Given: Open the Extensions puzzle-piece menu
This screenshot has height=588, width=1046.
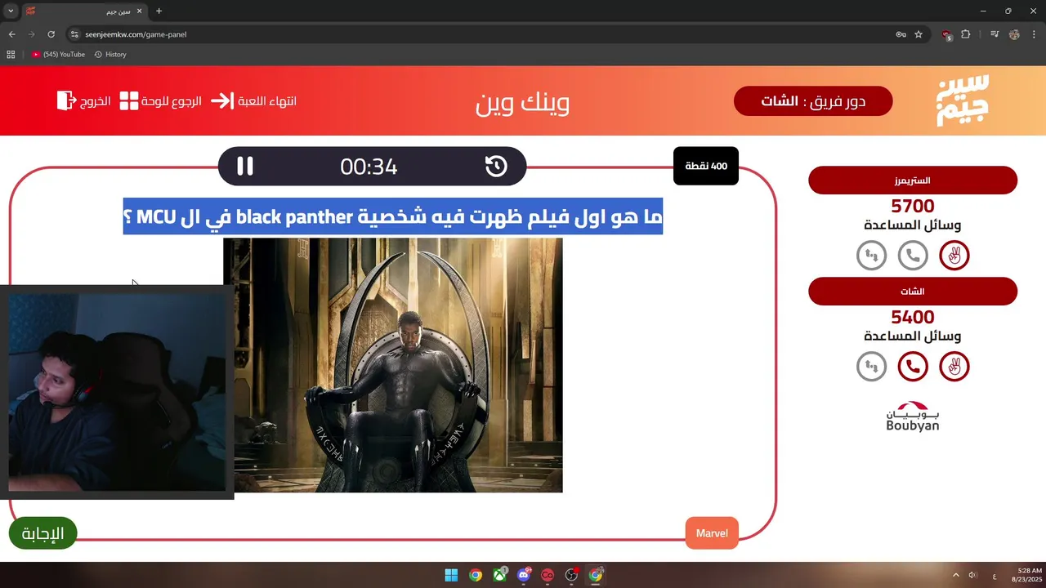Looking at the screenshot, I should point(966,34).
